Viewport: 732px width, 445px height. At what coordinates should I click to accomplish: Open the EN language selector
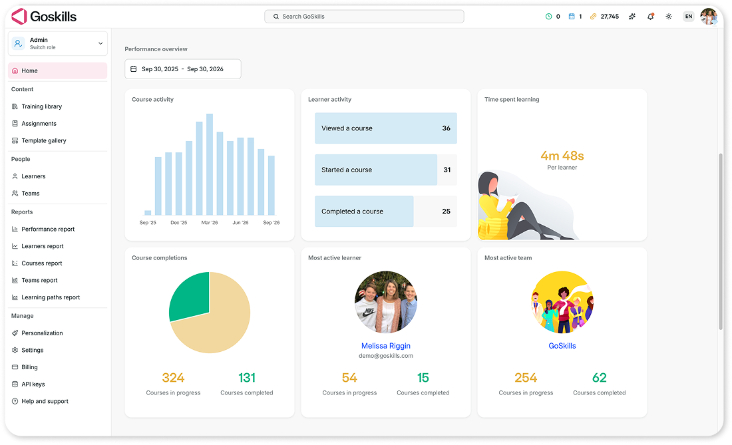point(689,17)
